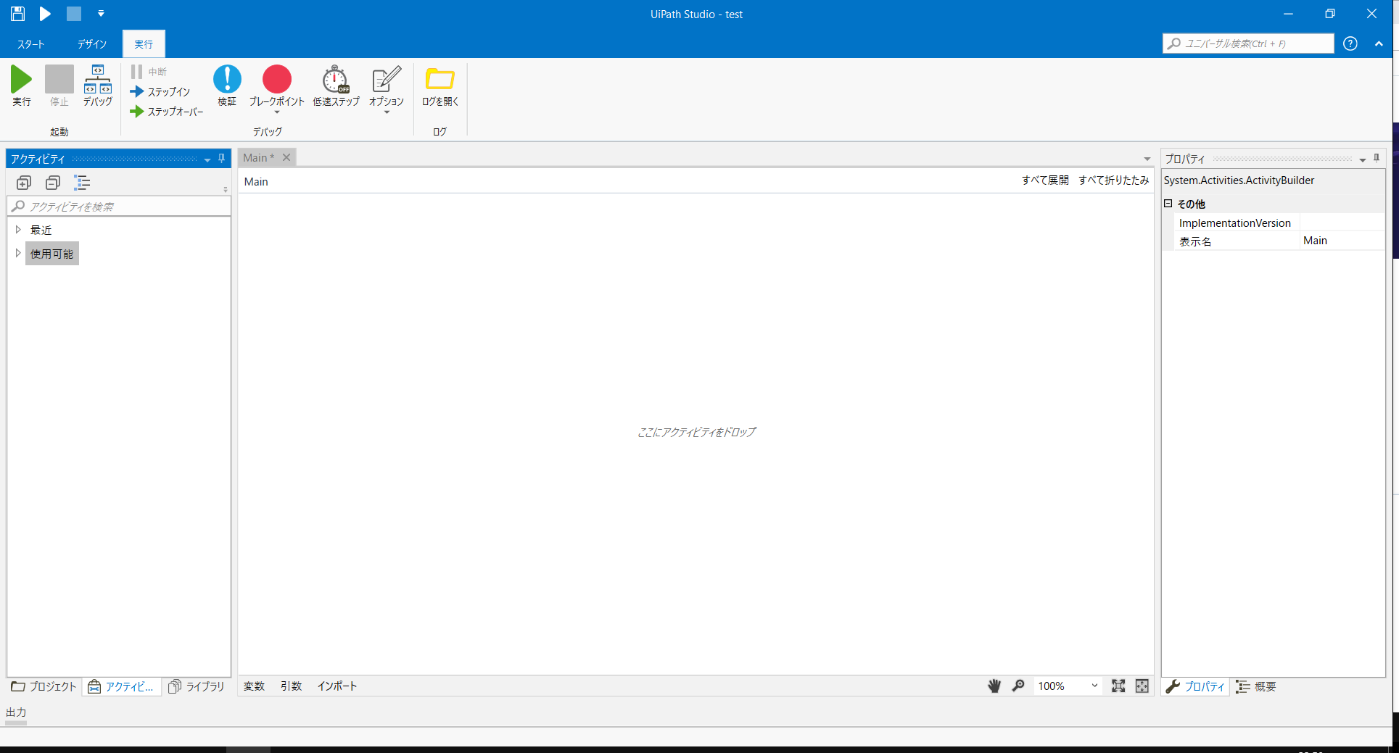This screenshot has height=753, width=1399.
Task: Select the 使用可能 tree item
Action: pos(52,254)
